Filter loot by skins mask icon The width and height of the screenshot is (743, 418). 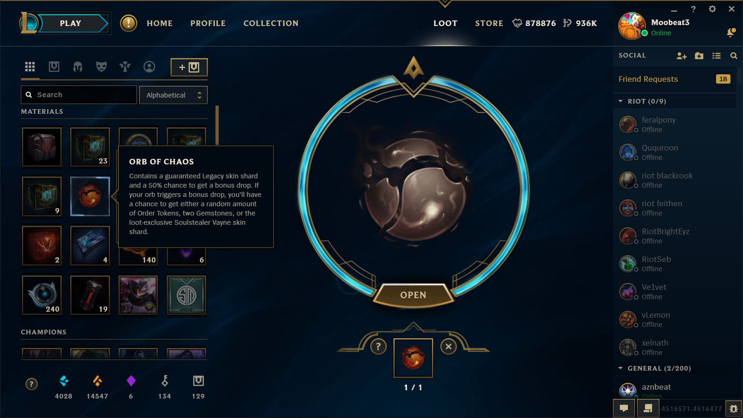[101, 67]
